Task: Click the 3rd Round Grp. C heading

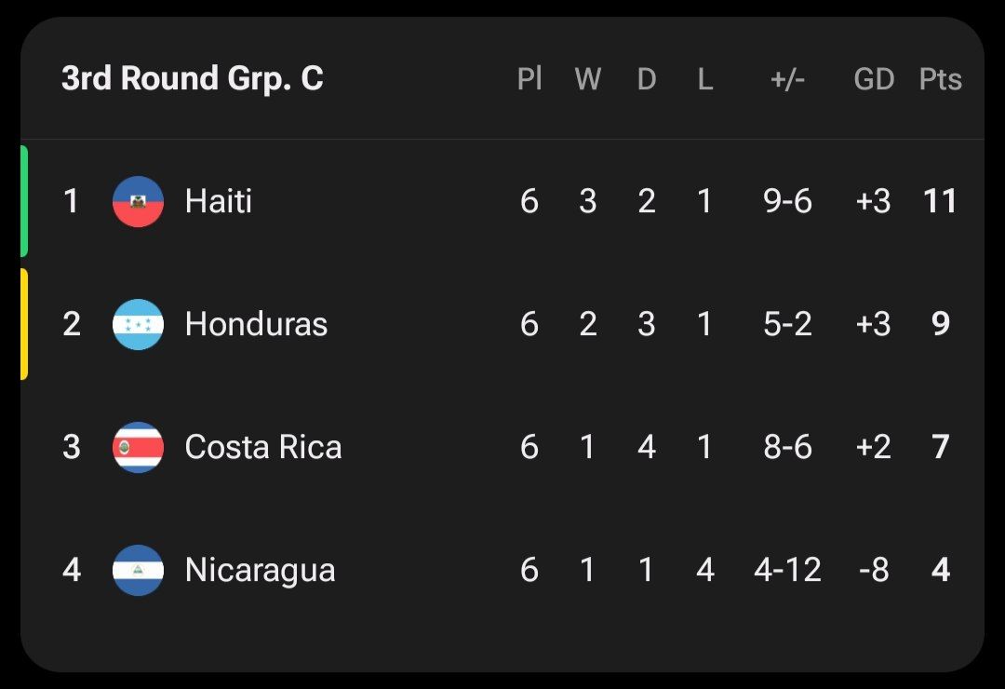Action: pyautogui.click(x=192, y=79)
